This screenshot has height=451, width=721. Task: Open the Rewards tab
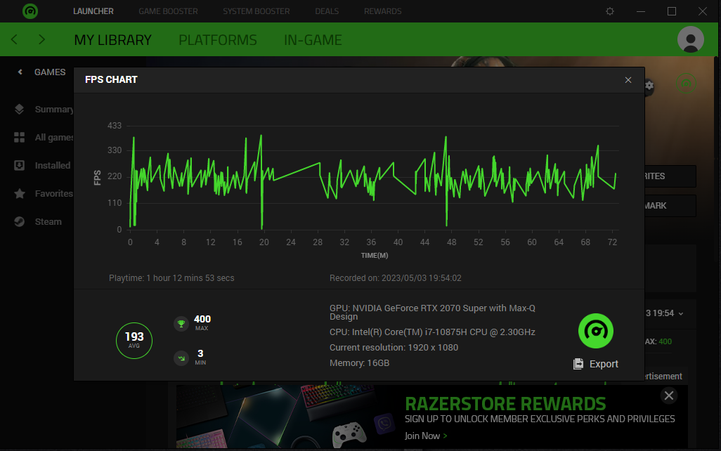coord(382,11)
